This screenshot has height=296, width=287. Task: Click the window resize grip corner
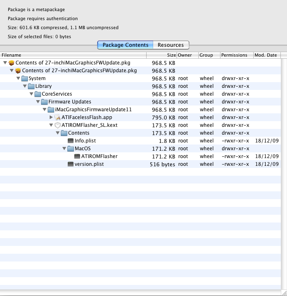point(285,293)
